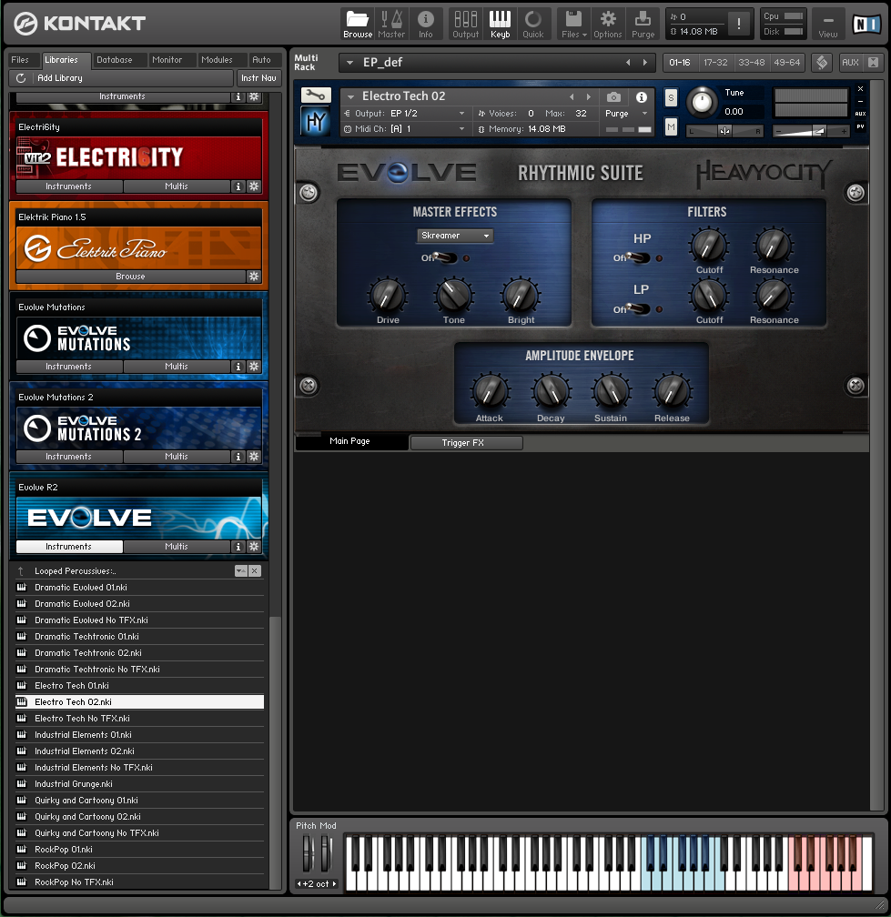891x917 pixels.
Task: Open the Options gear dialog
Action: [x=608, y=24]
